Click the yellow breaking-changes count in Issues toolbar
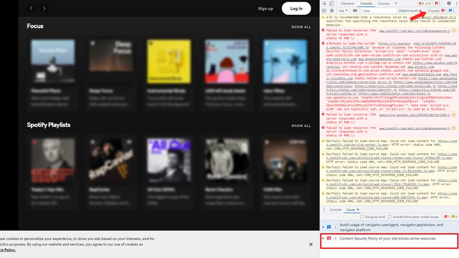Viewport: 459px width, 258px height. pyautogui.click(x=454, y=217)
